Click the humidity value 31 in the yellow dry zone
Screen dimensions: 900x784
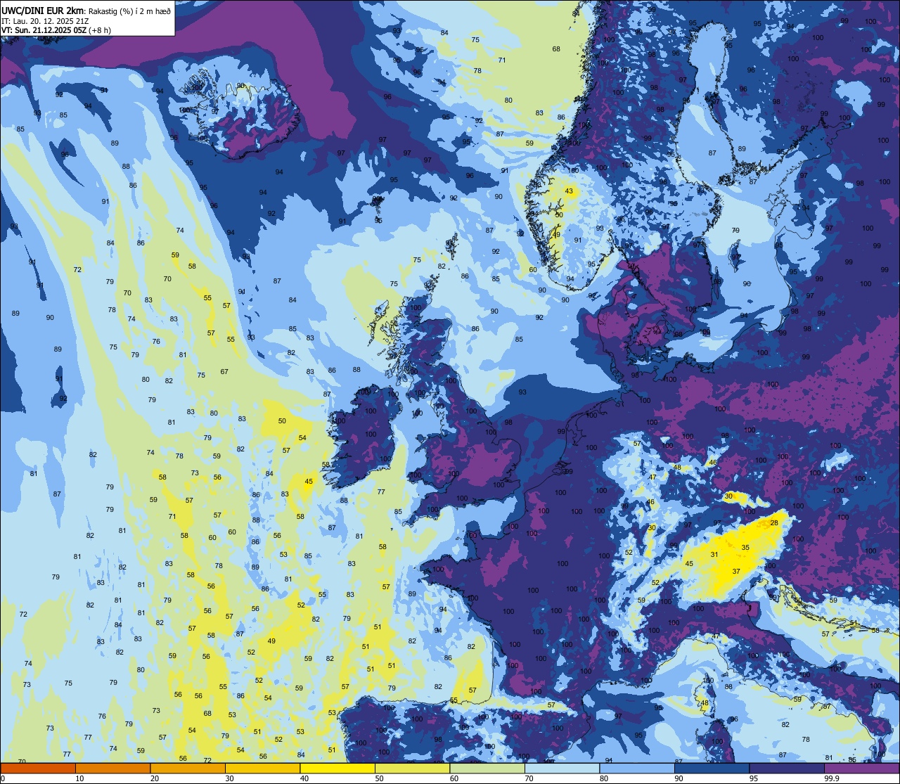pos(714,555)
